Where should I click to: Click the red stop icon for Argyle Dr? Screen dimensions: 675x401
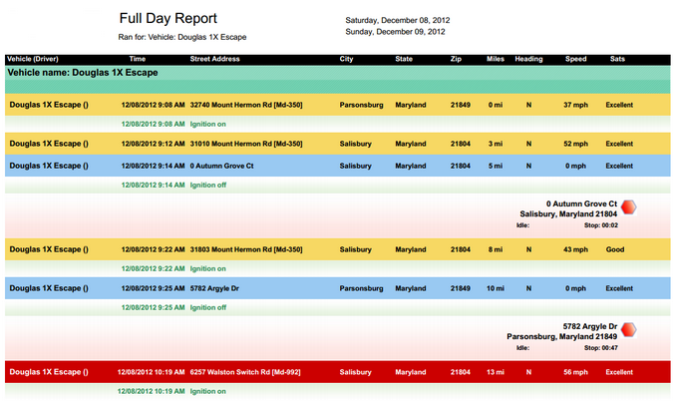628,330
